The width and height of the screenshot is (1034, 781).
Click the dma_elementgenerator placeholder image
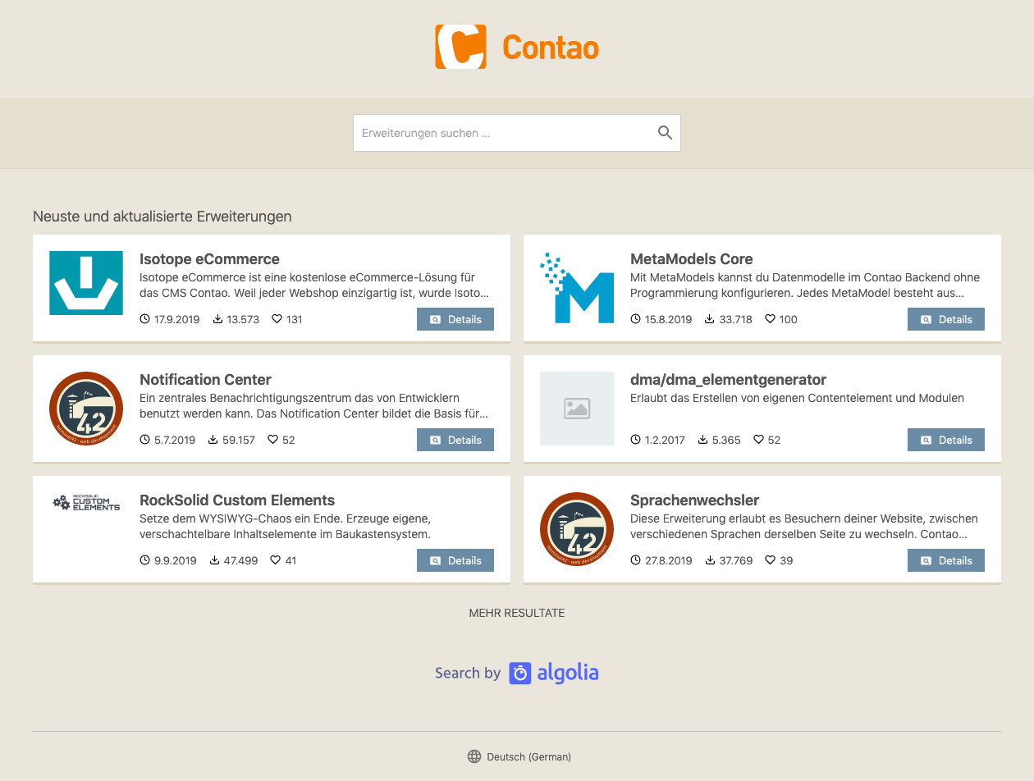tap(577, 409)
